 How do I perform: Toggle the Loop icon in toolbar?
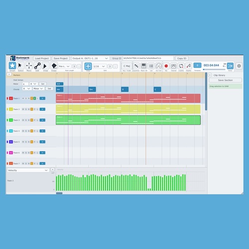(x=181, y=66)
